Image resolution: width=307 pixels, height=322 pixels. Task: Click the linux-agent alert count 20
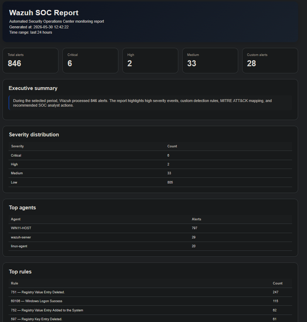pyautogui.click(x=194, y=246)
